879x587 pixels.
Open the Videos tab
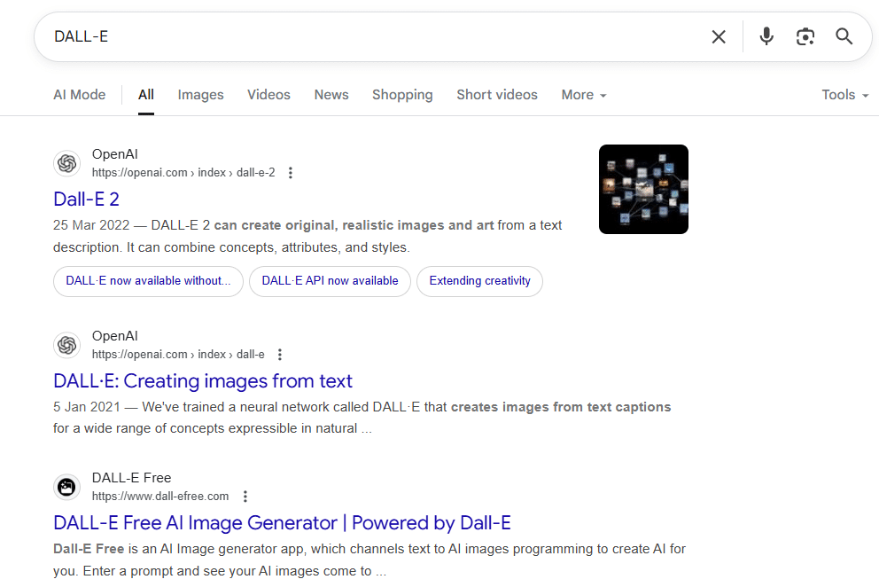coord(269,95)
